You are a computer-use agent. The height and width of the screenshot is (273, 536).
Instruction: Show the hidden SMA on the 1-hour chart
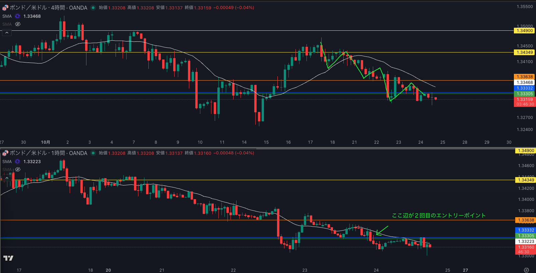coord(18,169)
